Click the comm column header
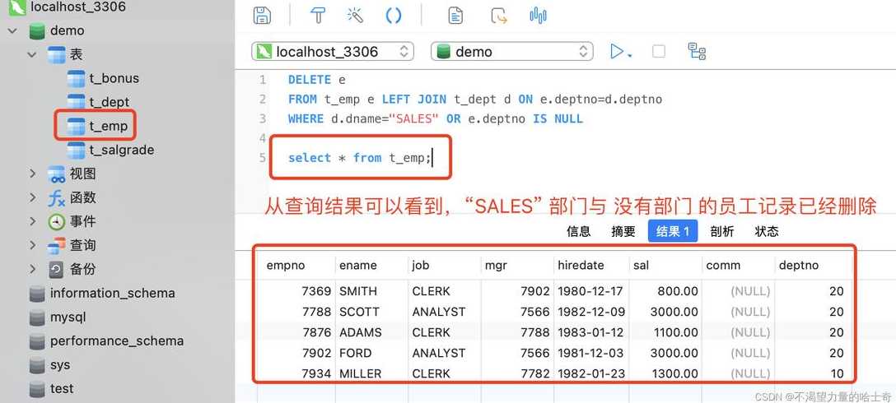 [x=738, y=265]
